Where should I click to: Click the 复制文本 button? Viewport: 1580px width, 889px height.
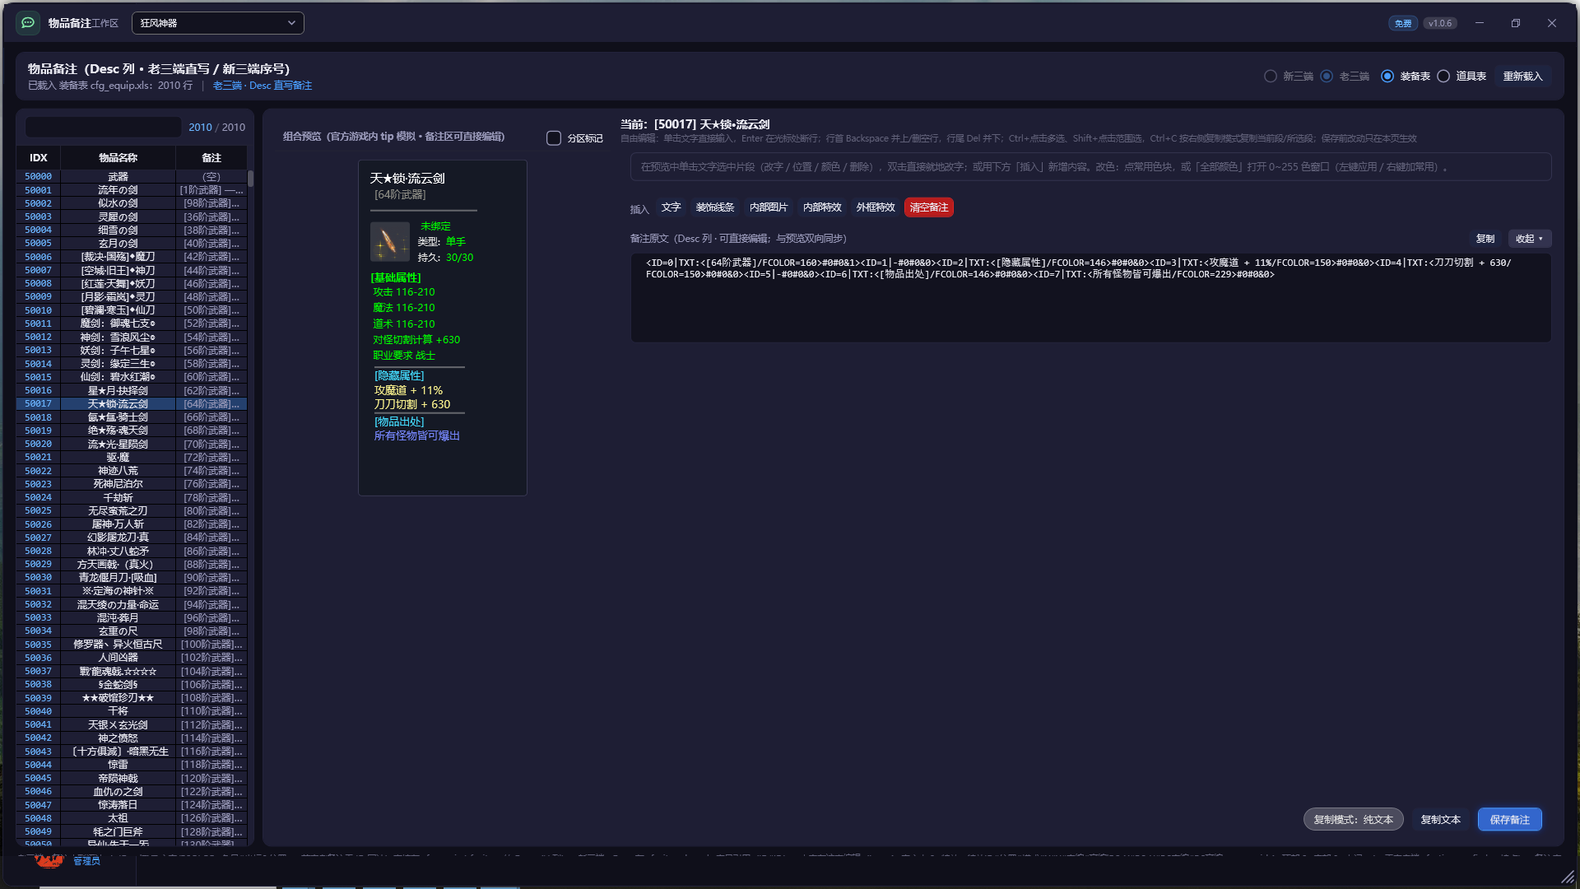tap(1441, 819)
